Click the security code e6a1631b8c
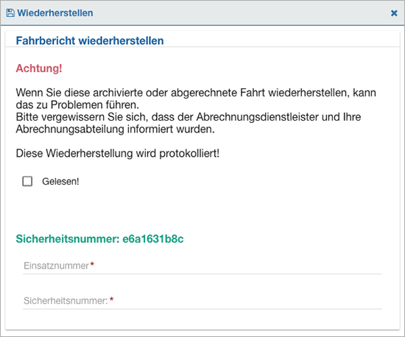This screenshot has height=337, width=405. 153,238
